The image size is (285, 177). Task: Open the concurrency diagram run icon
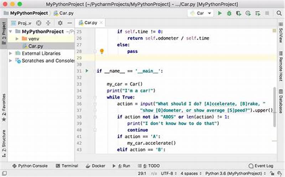[258, 13]
